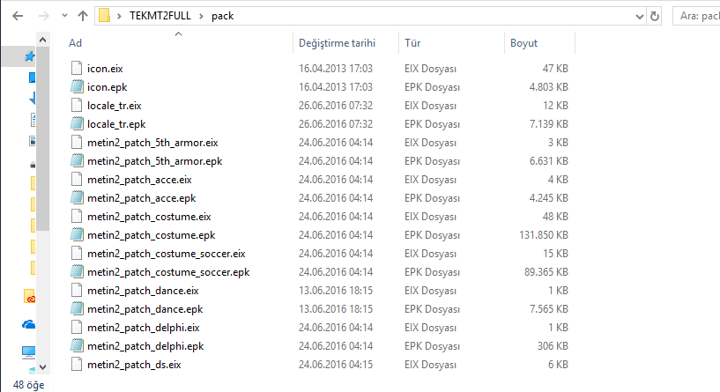Click the metin2_patch_costume_soccer.epk file icon

pos(77,271)
